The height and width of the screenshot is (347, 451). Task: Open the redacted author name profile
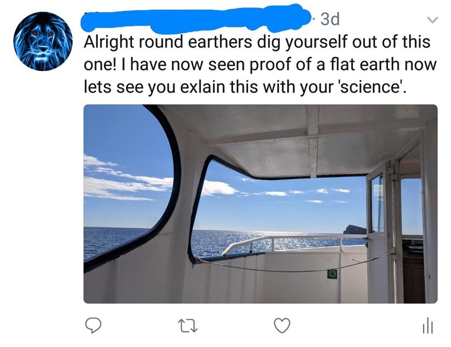[197, 18]
